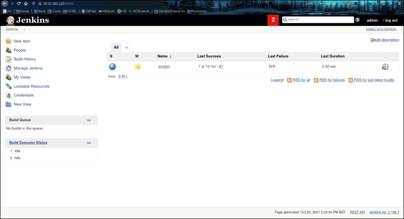This screenshot has height=219, width=404.
Task: Click the Jenkins ver. 2.190.1 link
Action: [384, 212]
